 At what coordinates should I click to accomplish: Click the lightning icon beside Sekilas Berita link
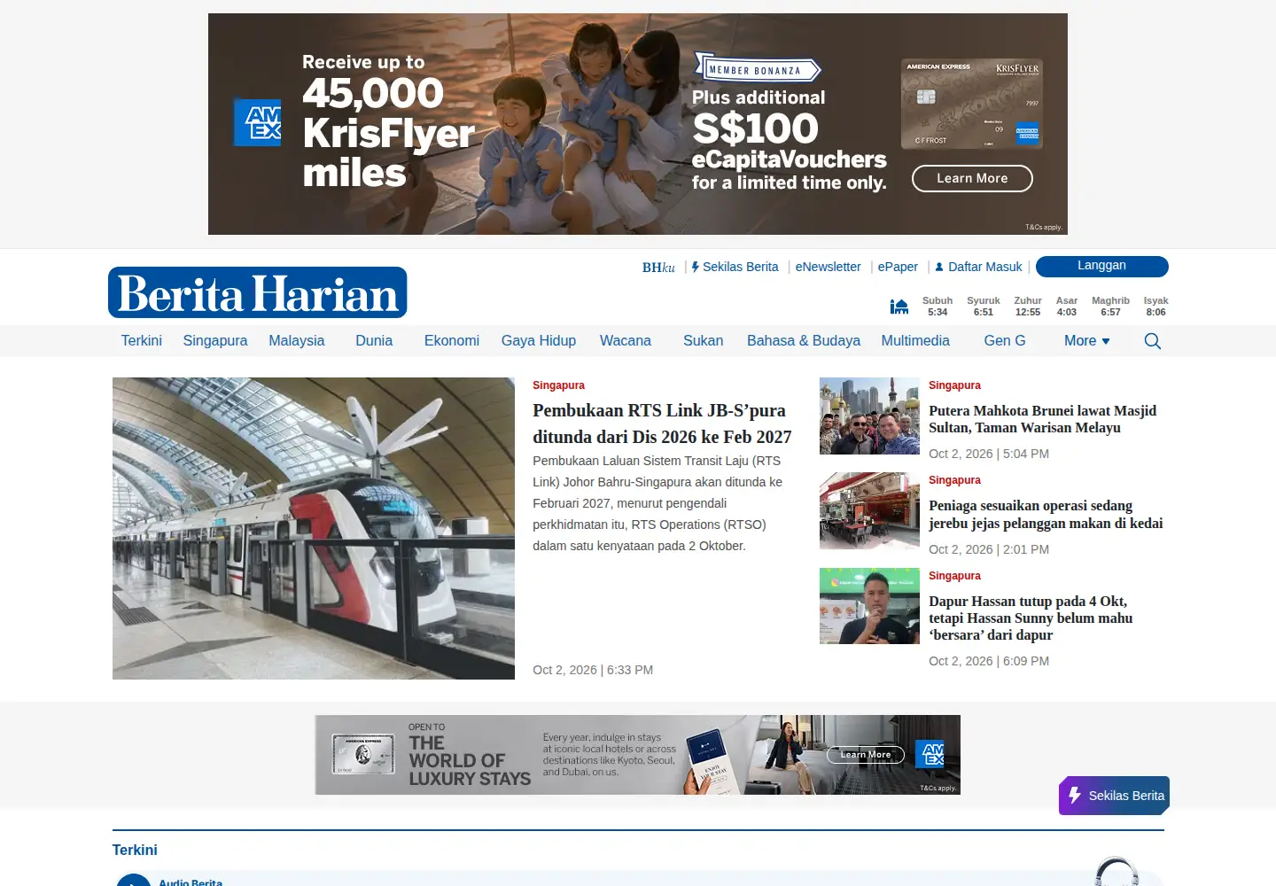tap(696, 267)
